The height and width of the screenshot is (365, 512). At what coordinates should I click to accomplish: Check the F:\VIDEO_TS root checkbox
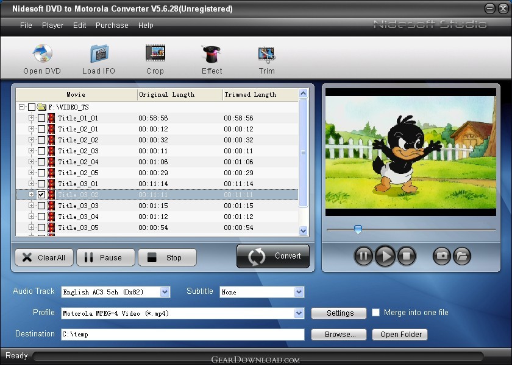point(32,107)
